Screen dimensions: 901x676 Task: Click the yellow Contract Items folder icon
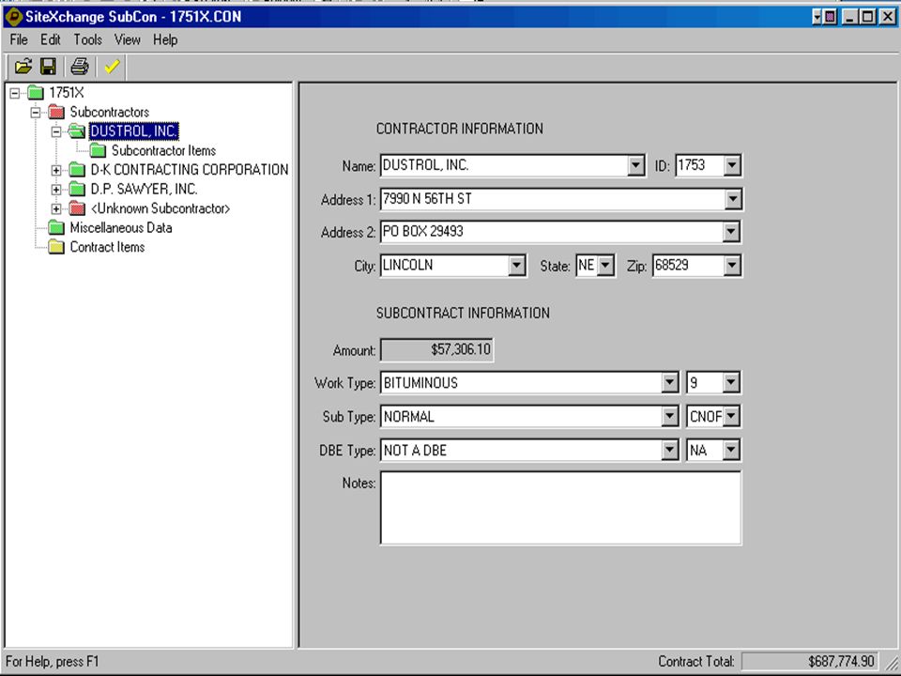click(56, 247)
